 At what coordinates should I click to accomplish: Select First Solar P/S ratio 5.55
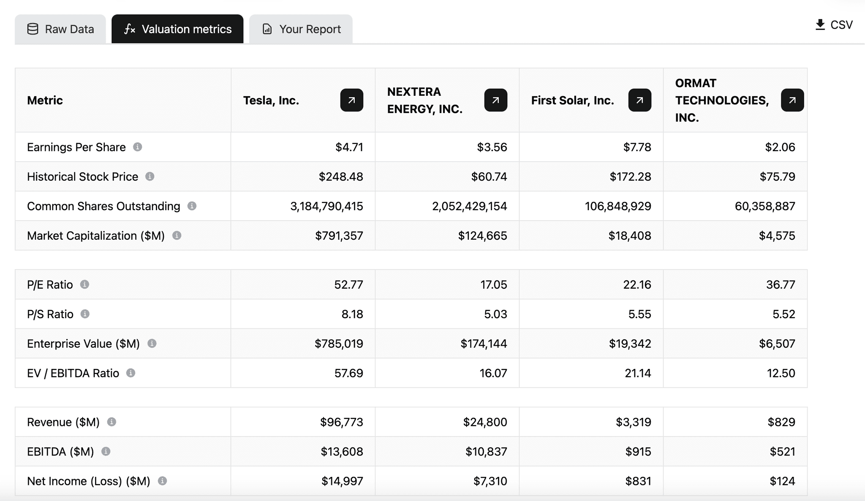640,314
